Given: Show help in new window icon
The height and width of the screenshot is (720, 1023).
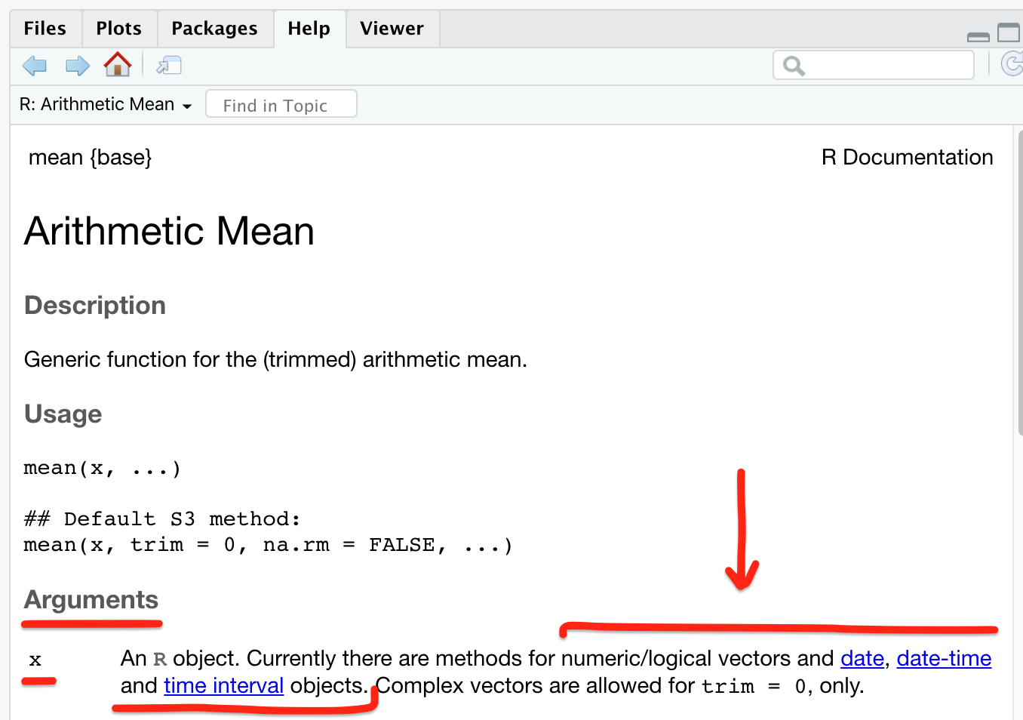Looking at the screenshot, I should [169, 66].
